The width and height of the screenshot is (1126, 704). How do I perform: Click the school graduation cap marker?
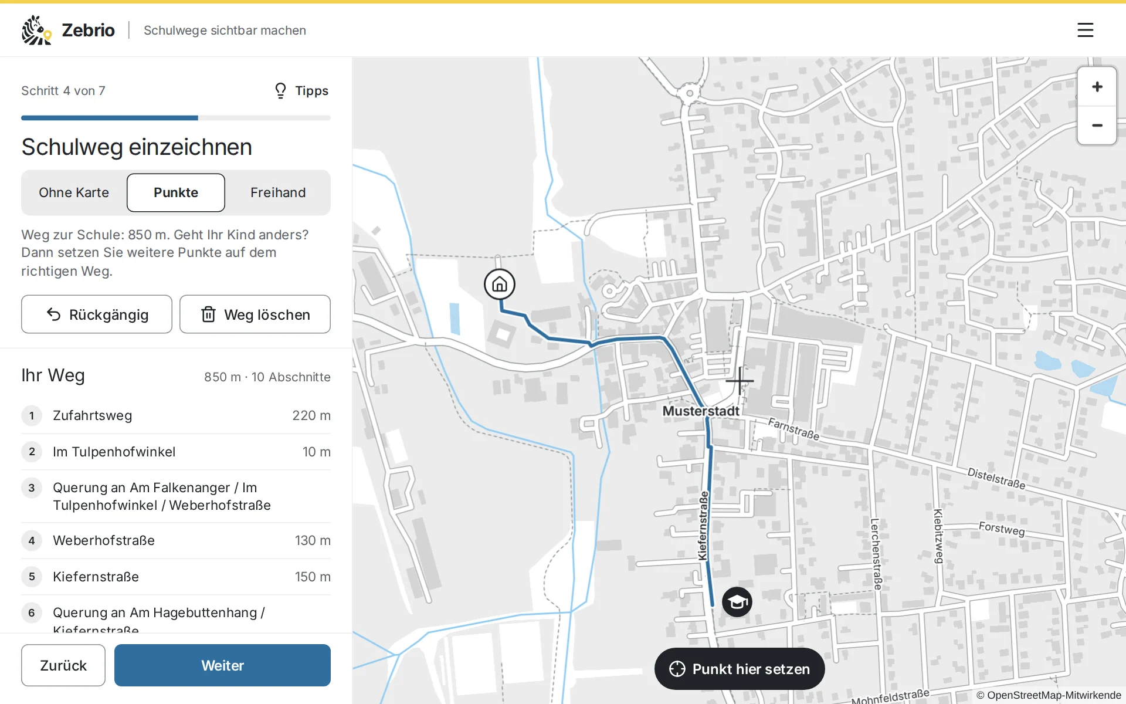737,602
